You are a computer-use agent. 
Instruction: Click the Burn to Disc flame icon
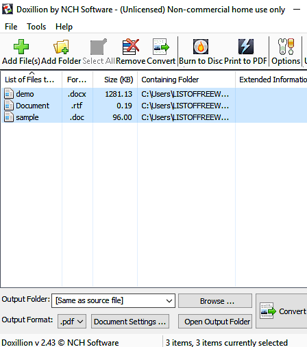tap(201, 47)
